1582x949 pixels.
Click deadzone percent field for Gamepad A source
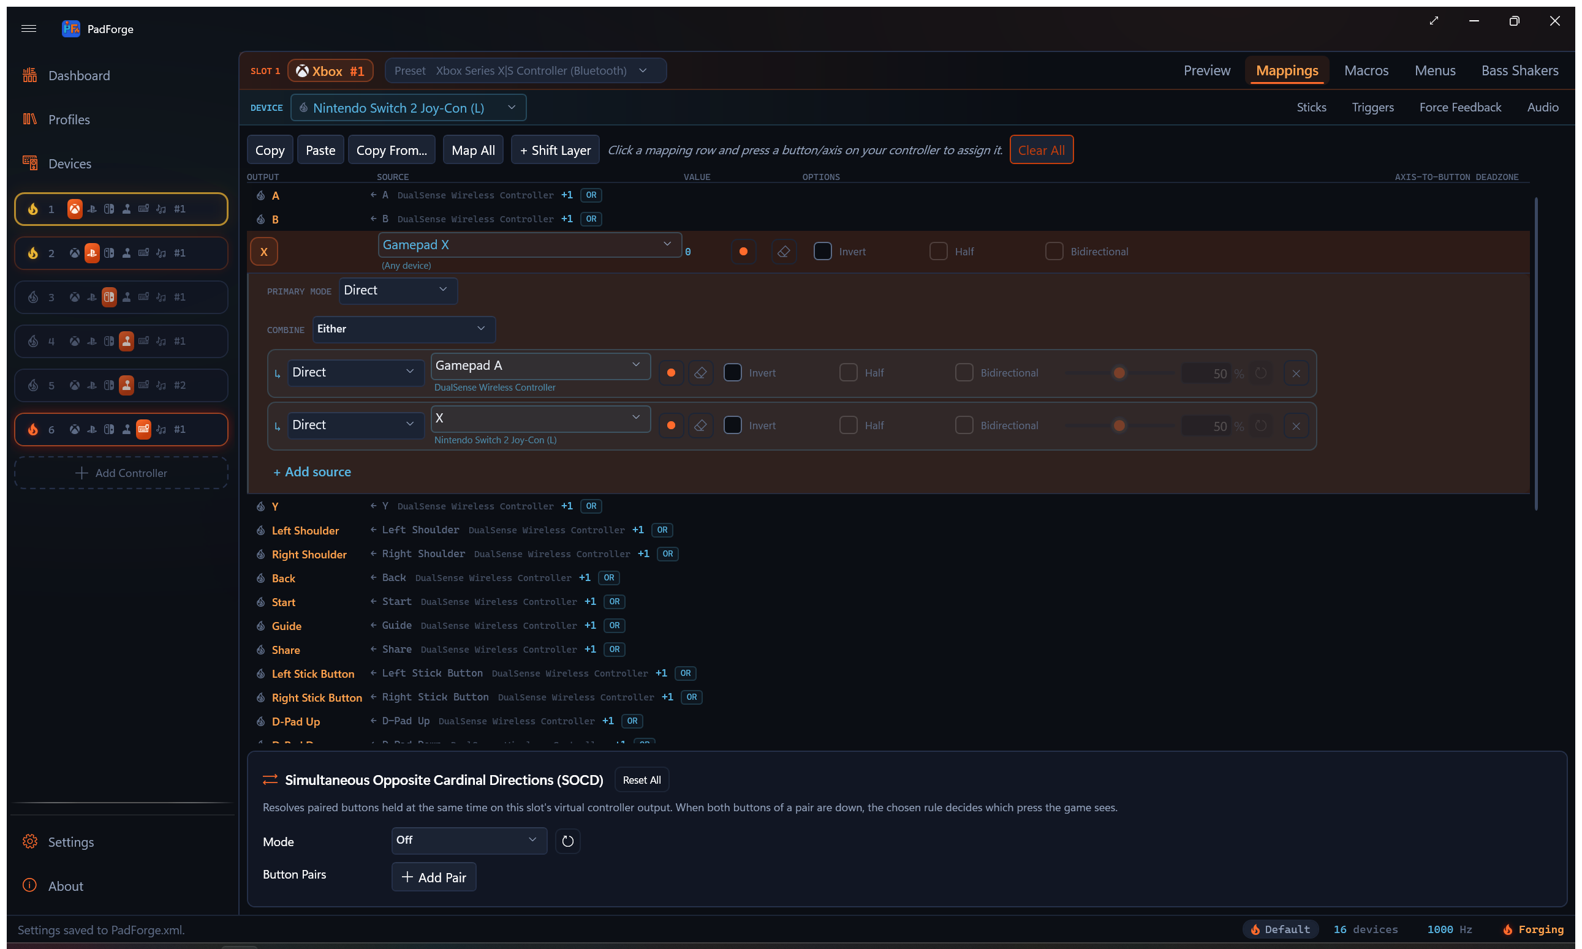(x=1206, y=373)
